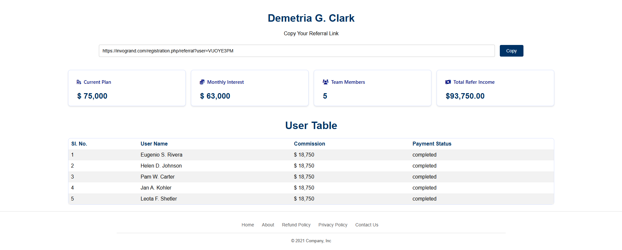622x250 pixels.
Task: Click the rupee icon beside Current Plan
Action: click(x=79, y=82)
